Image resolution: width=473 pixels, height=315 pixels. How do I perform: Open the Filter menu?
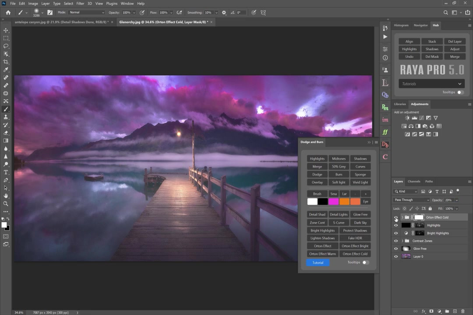click(x=80, y=3)
